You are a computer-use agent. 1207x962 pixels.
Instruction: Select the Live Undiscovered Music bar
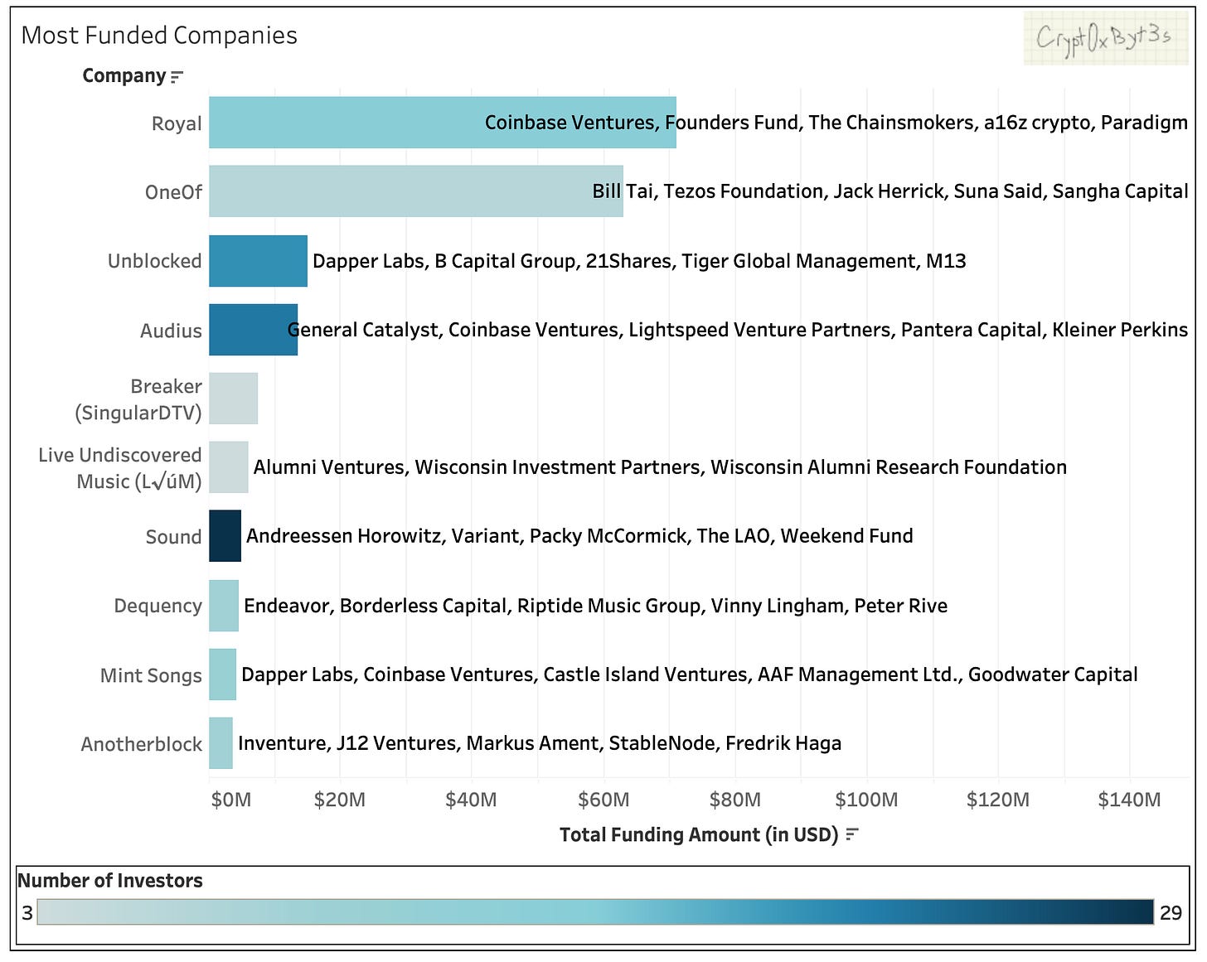(229, 467)
